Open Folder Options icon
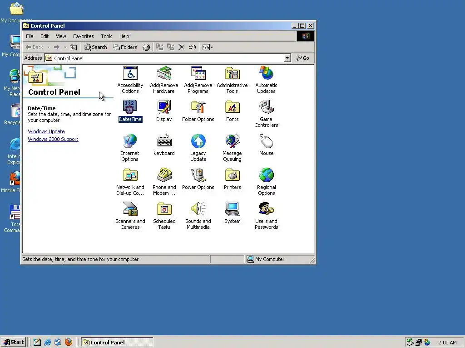This screenshot has height=348, width=465. (198, 111)
